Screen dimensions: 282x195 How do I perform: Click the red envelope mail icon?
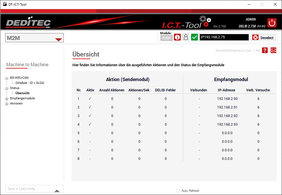273,50
